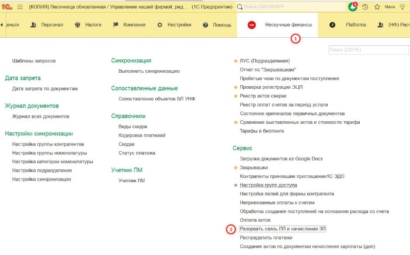Image resolution: width=410 pixels, height=255 pixels.
Task: Click the notifications bell icon
Action: click(x=353, y=7)
